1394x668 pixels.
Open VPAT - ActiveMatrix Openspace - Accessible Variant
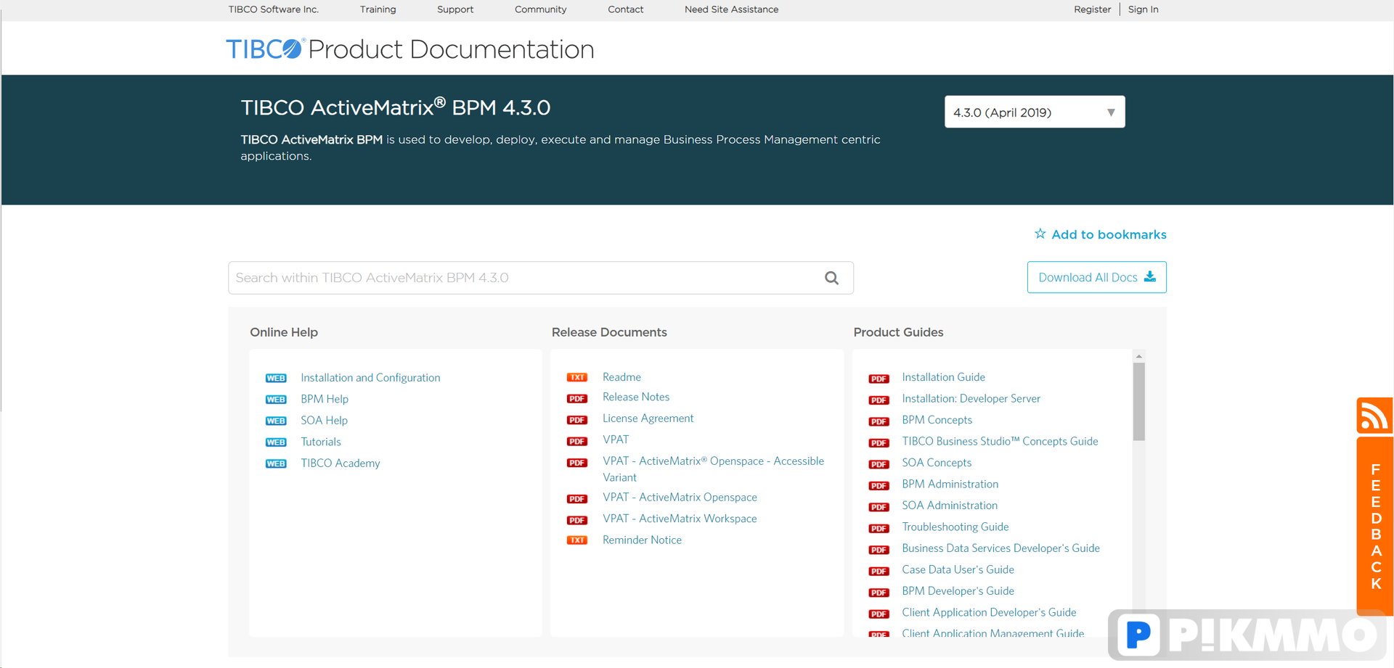click(713, 469)
